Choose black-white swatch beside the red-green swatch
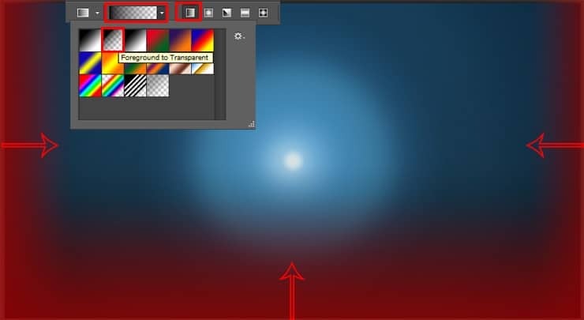584x320 pixels. [135, 40]
